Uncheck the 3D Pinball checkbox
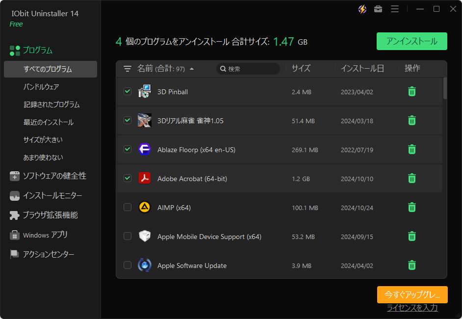The width and height of the screenshot is (462, 319). (128, 91)
